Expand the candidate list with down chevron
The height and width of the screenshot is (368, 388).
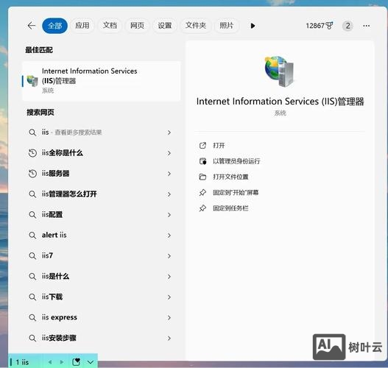pyautogui.click(x=91, y=362)
